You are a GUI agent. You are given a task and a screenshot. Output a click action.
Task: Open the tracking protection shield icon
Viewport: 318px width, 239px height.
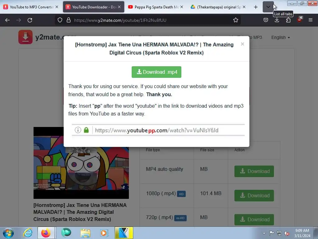[60, 20]
